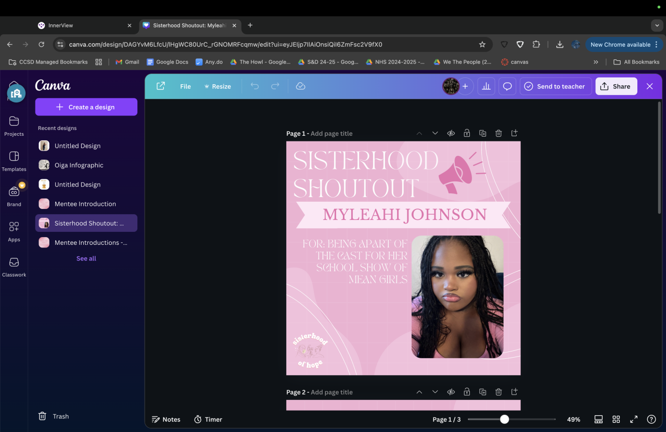666x432 pixels.
Task: Toggle grid view in bottom bar
Action: point(616,420)
